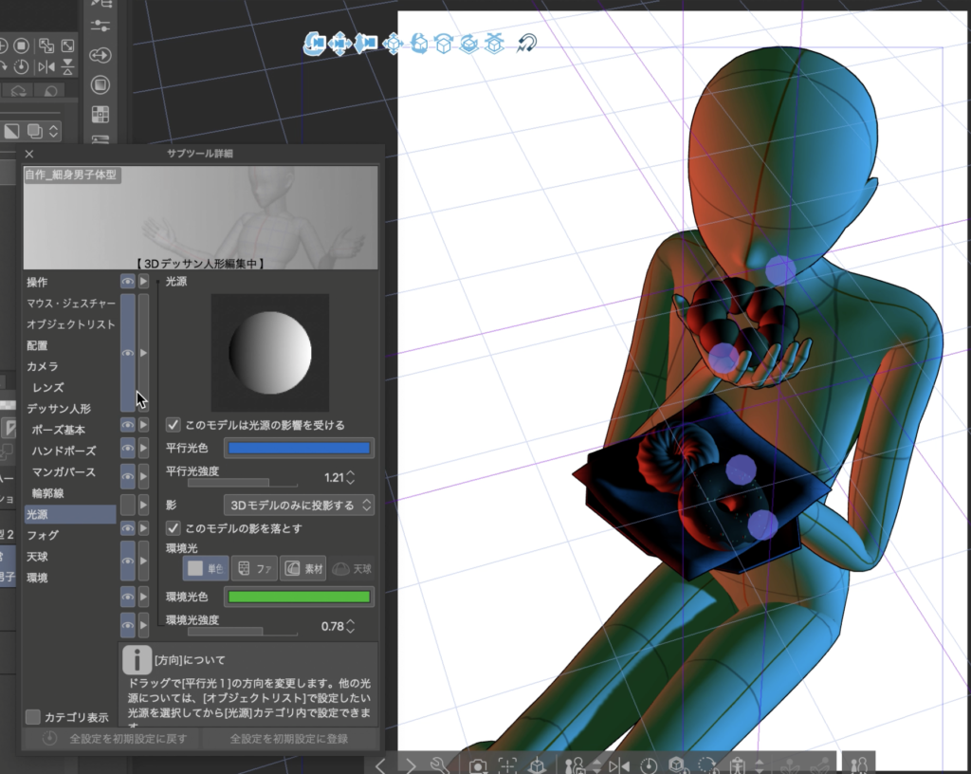Click the flip horizontal pose icon
Screen dimensions: 971x774
coord(619,765)
